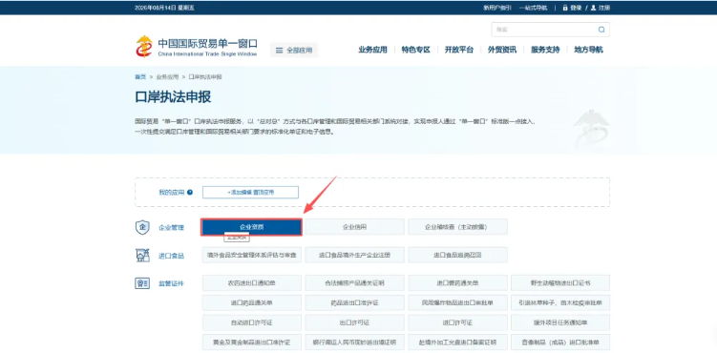This screenshot has width=717, height=353.
Task: Open the 服务支持 navigation menu
Action: point(545,50)
